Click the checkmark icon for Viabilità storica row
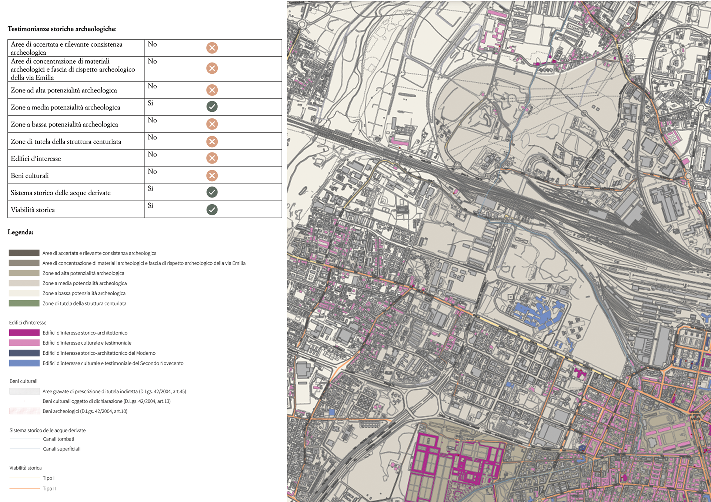 [x=212, y=210]
